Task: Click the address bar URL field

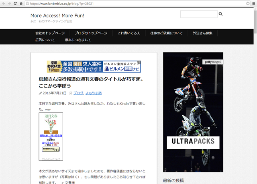Action: (x=133, y=3)
